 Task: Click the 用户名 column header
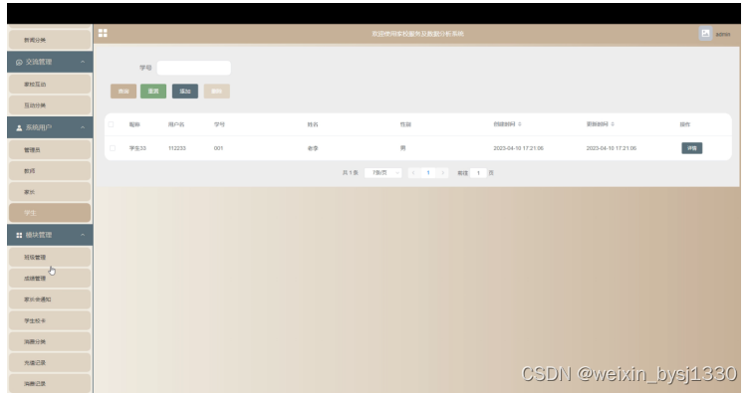[176, 124]
